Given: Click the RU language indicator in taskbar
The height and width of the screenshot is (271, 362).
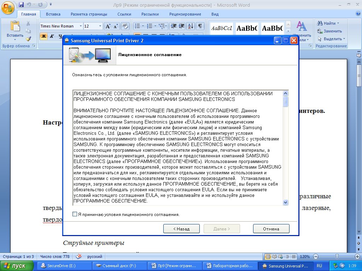Looking at the screenshot, I should pos(319,266).
